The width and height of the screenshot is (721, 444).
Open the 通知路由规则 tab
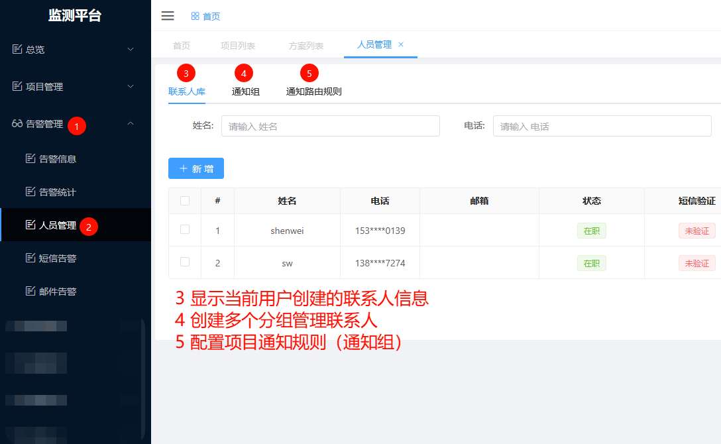pos(313,91)
